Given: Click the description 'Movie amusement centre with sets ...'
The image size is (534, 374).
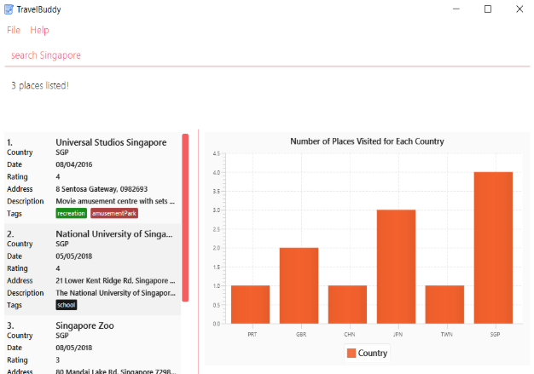Looking at the screenshot, I should pos(115,201).
